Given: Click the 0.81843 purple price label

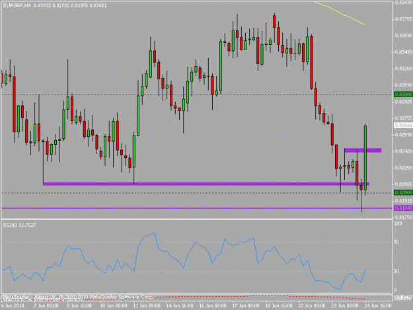Looking at the screenshot, I should 403,208.
